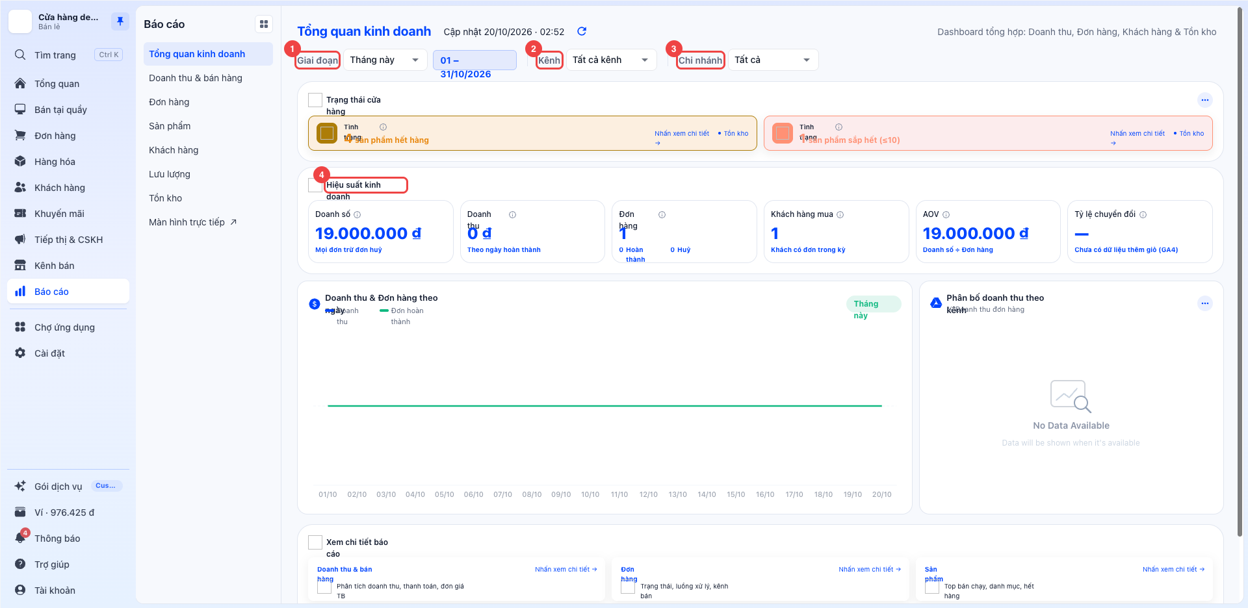Click the Thông báo bell icon
The height and width of the screenshot is (608, 1248).
20,538
